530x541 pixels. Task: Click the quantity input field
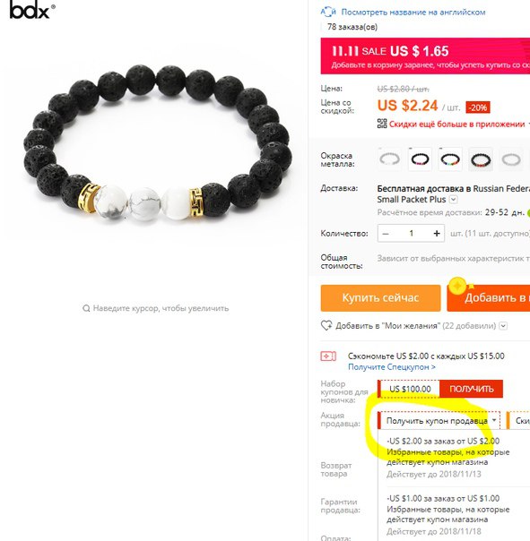point(411,233)
